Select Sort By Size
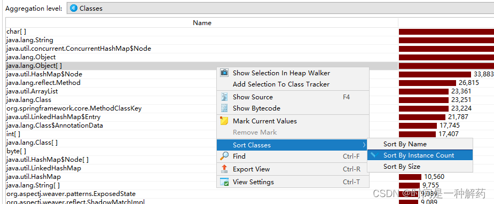This screenshot has width=494, height=204. (x=420, y=166)
